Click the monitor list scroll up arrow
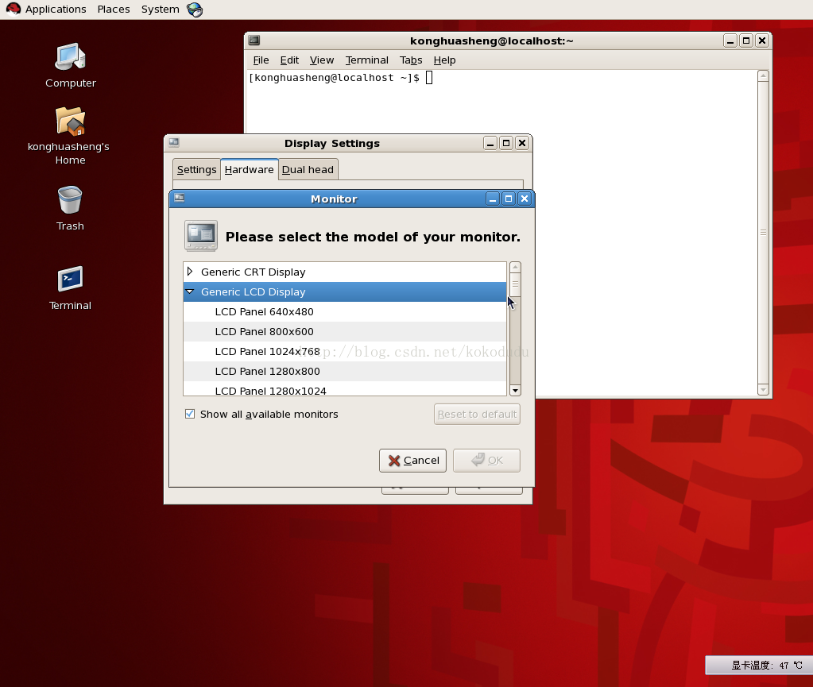 click(x=515, y=268)
